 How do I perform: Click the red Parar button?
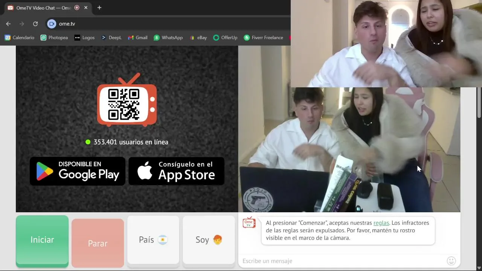click(x=98, y=243)
